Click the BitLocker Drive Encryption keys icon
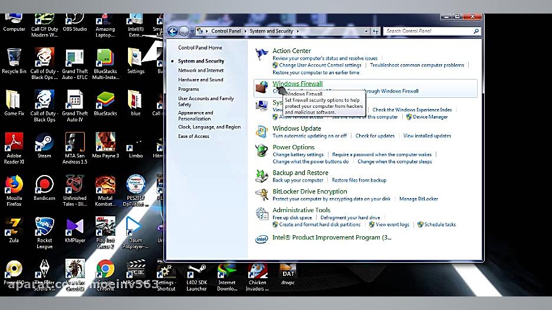Viewport: 552px width, 310px height. click(x=262, y=194)
